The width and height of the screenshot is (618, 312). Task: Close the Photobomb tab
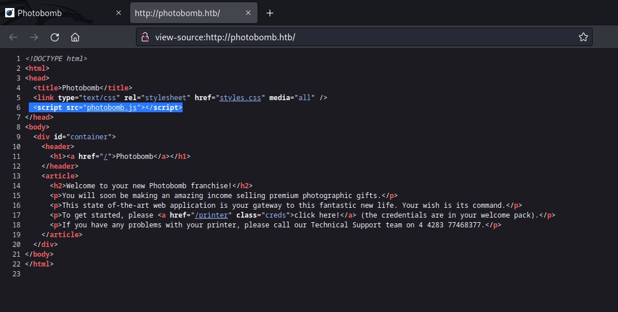[x=119, y=13]
